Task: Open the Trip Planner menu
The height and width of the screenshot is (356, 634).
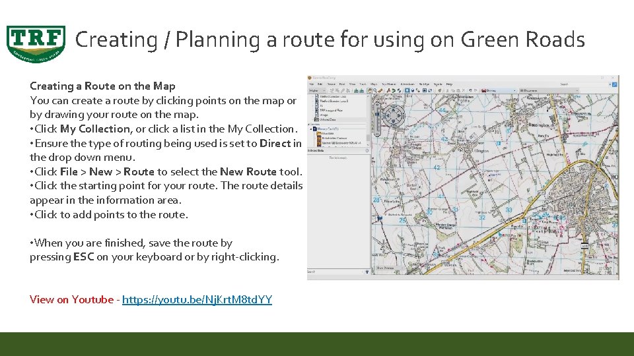Action: click(389, 84)
